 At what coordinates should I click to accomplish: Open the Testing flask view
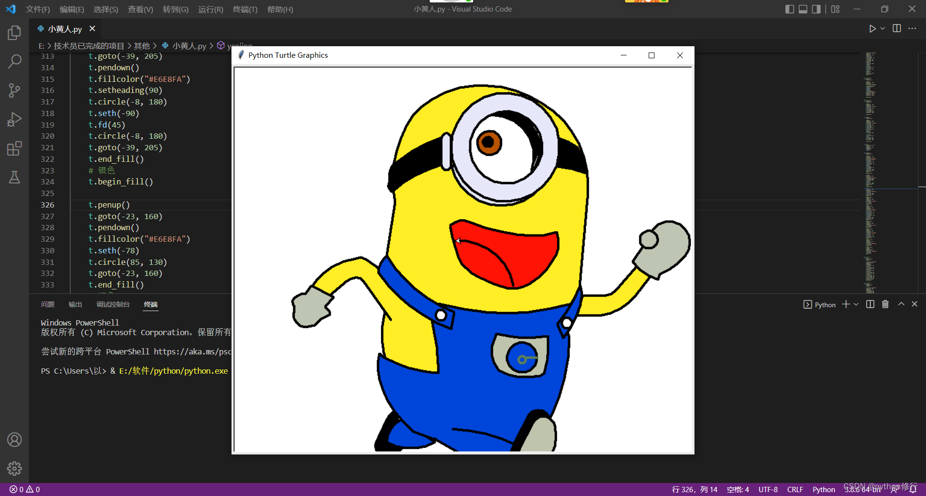click(14, 177)
